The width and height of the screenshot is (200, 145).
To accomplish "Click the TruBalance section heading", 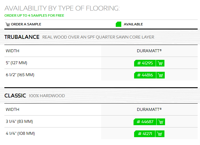I will click(22, 37).
